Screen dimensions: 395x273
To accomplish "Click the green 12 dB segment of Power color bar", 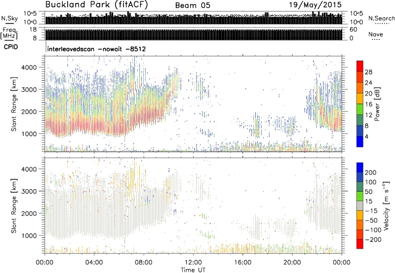I will [360, 109].
